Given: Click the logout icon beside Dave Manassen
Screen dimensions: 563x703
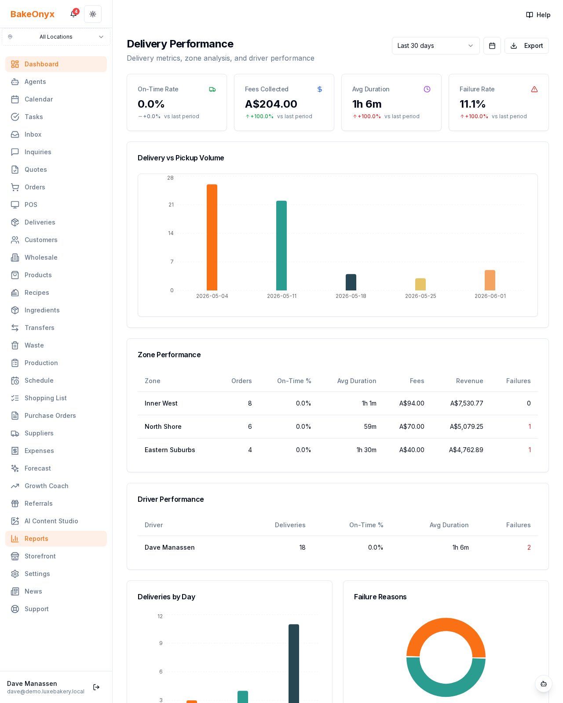Looking at the screenshot, I should [x=96, y=687].
